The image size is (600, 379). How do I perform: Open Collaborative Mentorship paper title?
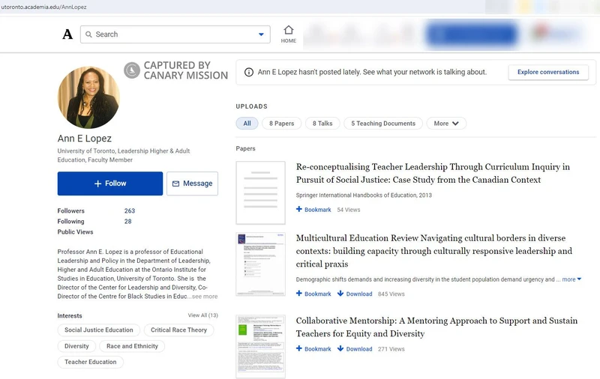tap(436, 327)
